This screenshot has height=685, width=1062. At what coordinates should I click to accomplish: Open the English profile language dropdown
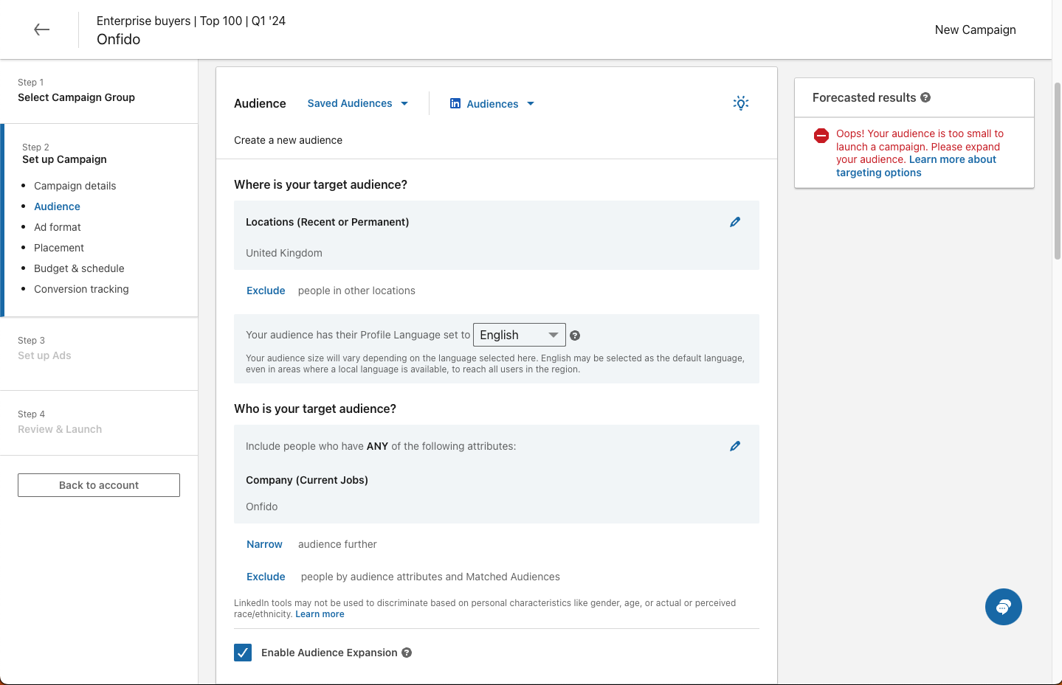519,335
